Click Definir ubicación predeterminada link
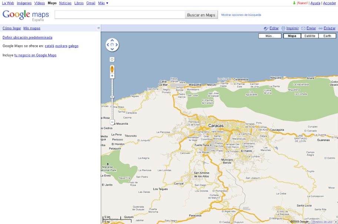 [27, 38]
